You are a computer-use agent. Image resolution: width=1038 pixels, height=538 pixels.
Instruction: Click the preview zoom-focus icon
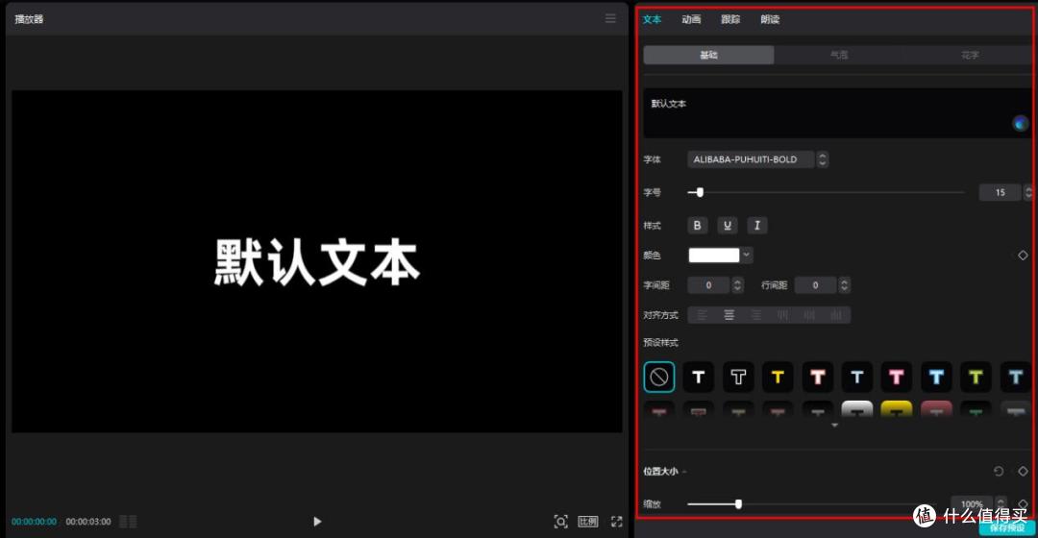point(560,522)
